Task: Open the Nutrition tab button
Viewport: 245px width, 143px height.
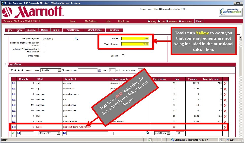Action: pos(114,30)
